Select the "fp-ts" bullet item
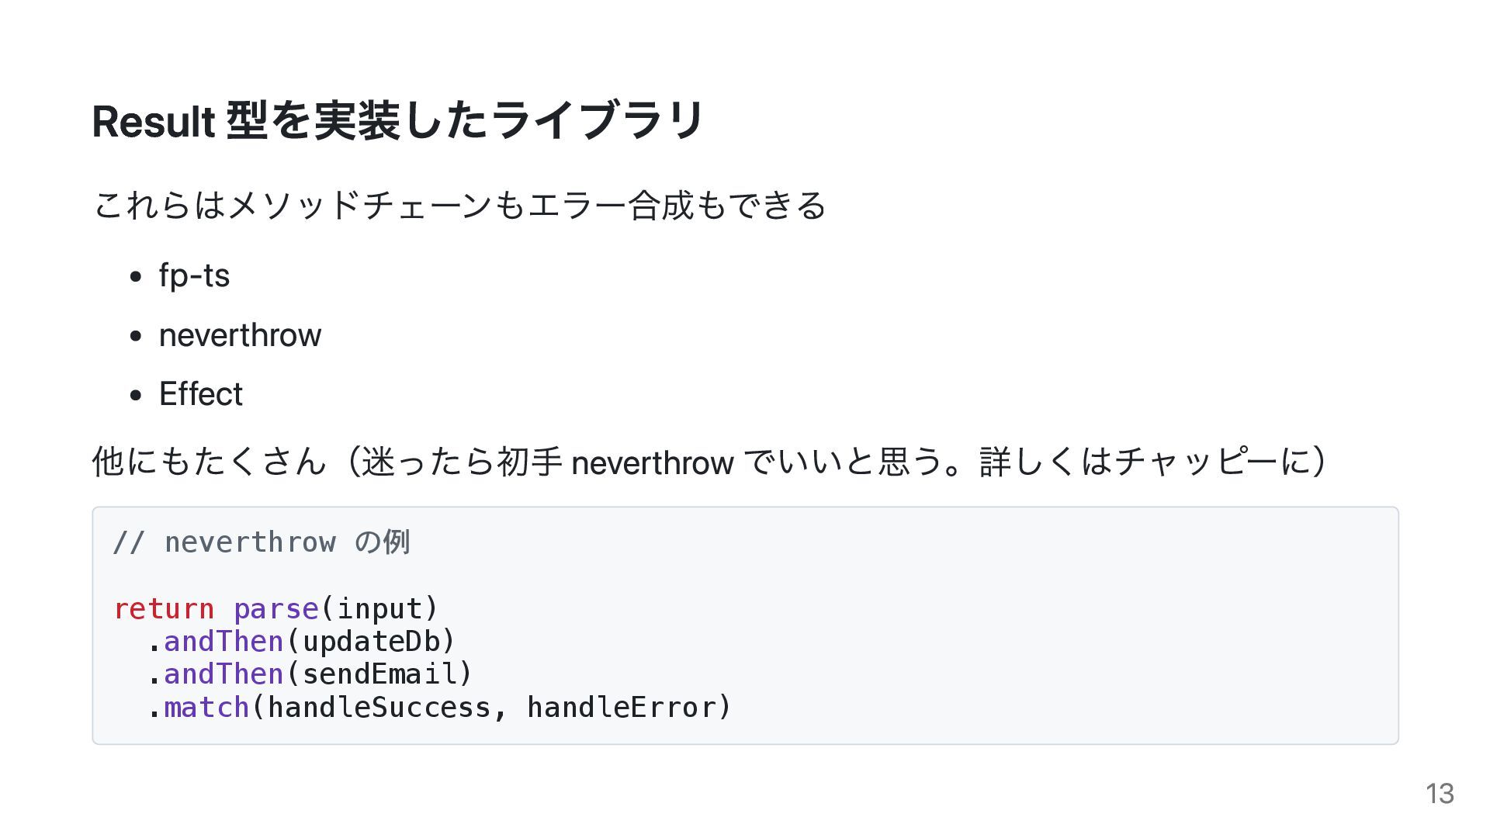Screen dimensions: 1490x838 [x=194, y=275]
